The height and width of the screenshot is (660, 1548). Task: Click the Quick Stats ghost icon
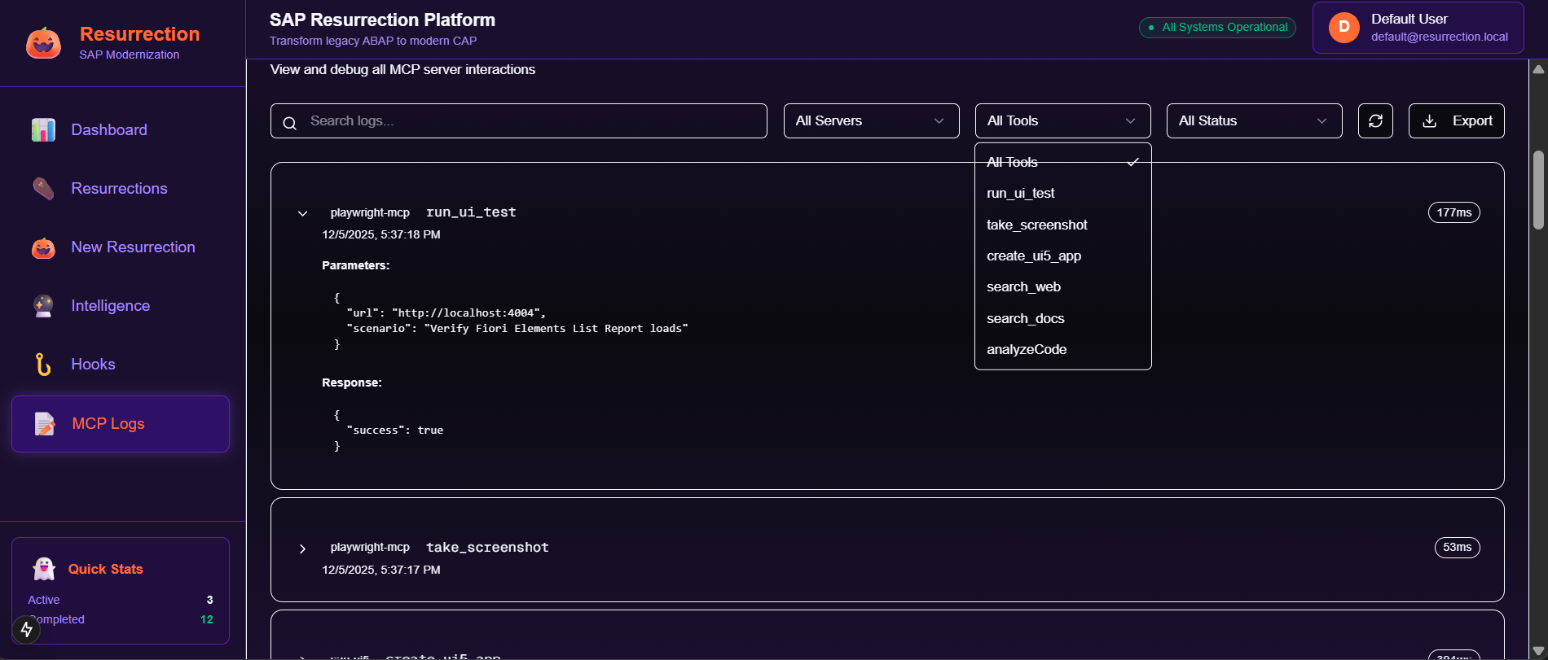pos(43,569)
